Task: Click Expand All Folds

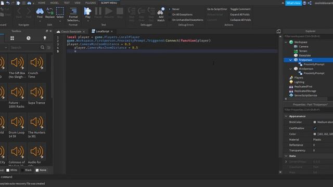Action: tap(240, 15)
